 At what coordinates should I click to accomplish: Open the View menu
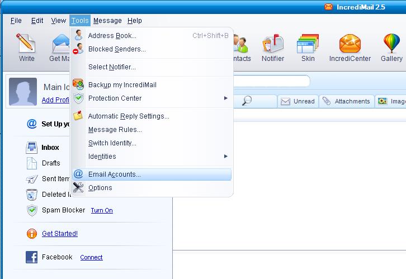59,21
